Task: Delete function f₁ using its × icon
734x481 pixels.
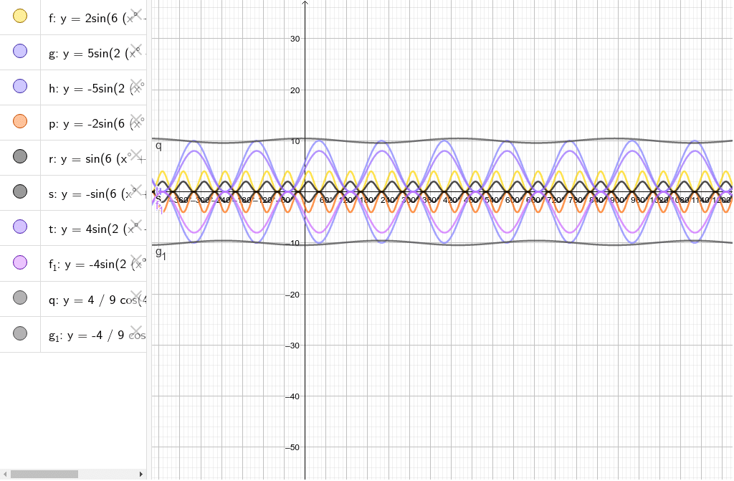Action: coord(135,260)
